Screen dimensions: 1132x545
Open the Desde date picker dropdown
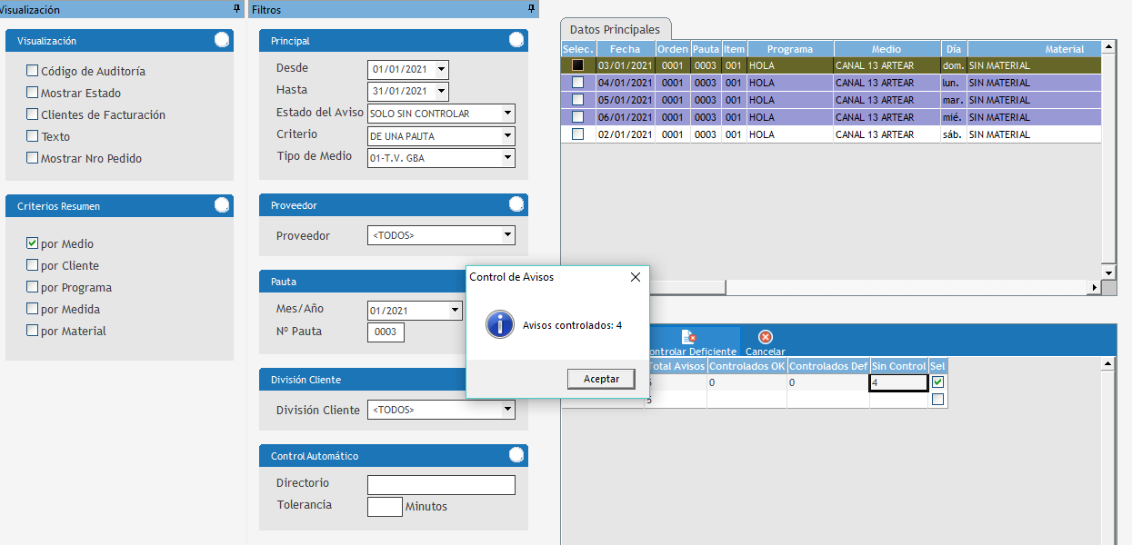[441, 69]
